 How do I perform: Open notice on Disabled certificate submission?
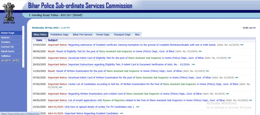[142, 45]
